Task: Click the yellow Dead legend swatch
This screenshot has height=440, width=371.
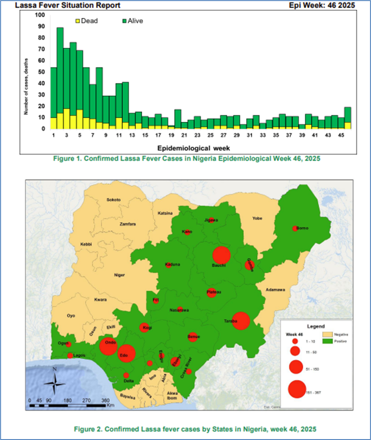Action: pos(78,20)
